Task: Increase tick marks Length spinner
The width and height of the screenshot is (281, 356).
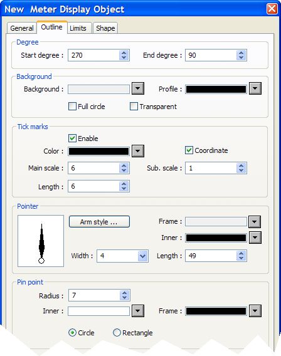Action: 124,184
